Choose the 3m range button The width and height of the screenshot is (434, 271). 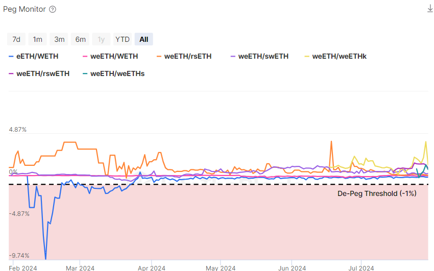[59, 39]
